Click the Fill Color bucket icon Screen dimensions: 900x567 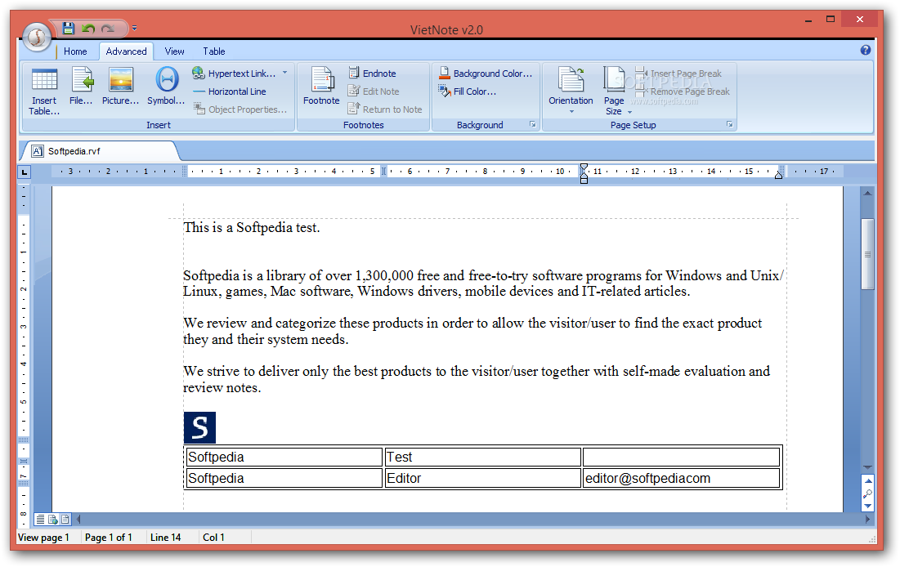444,91
